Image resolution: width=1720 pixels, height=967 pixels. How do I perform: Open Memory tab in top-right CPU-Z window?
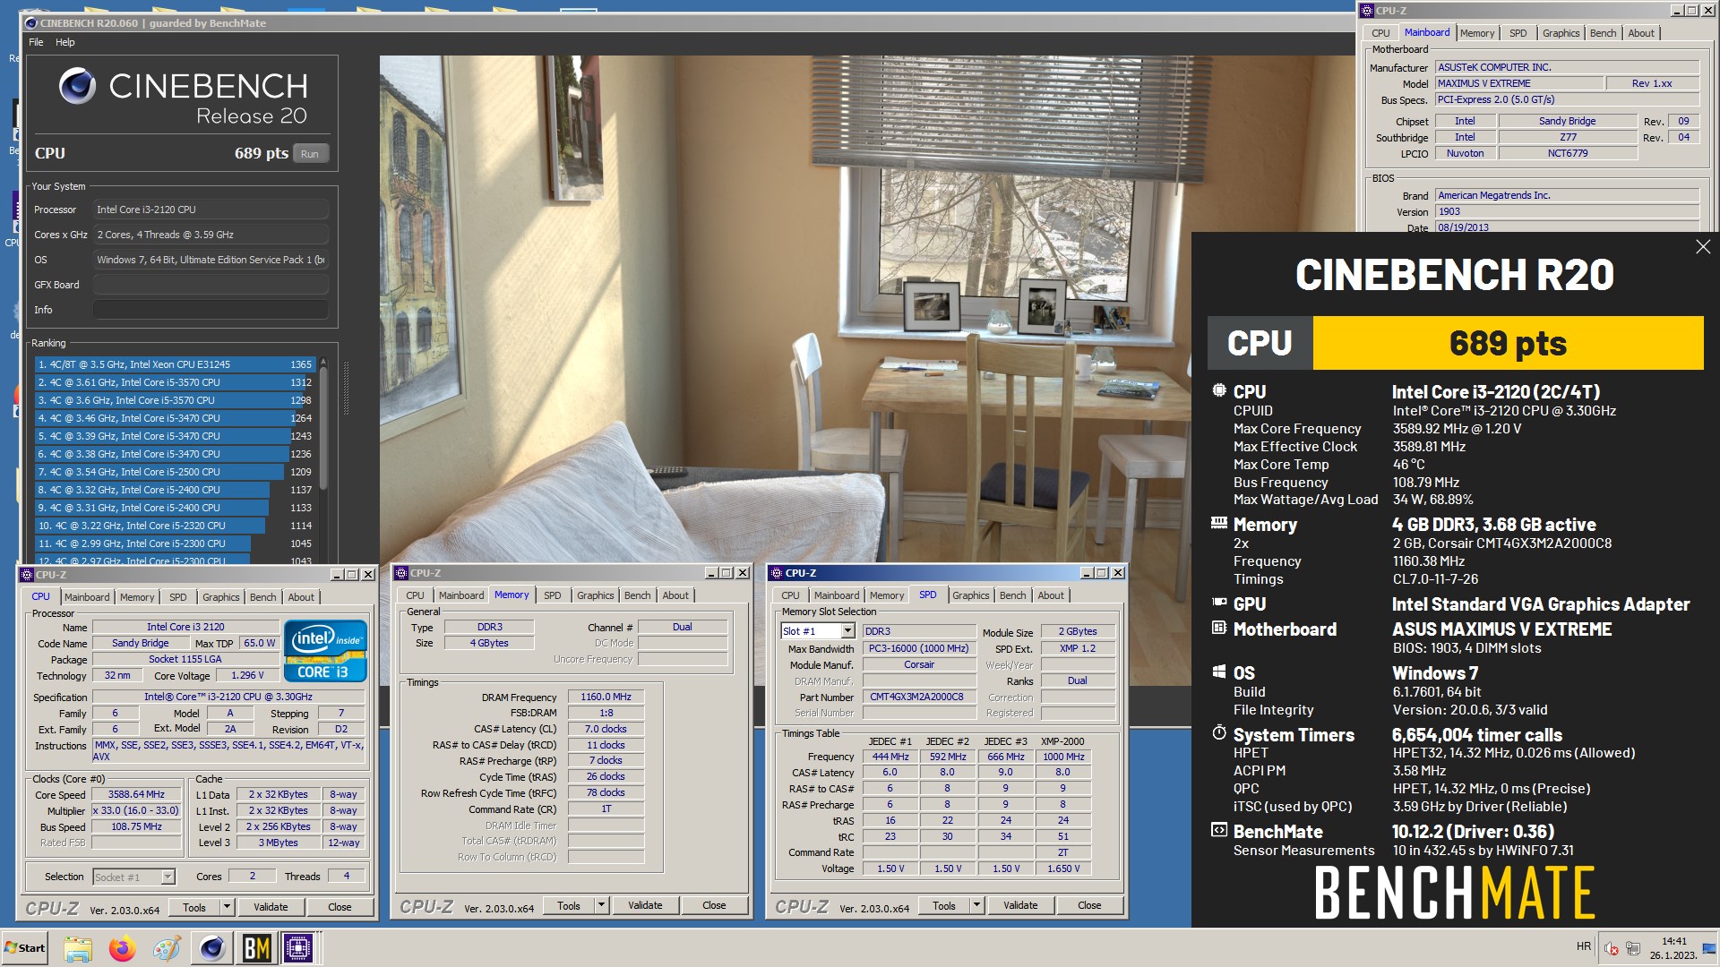(1477, 33)
